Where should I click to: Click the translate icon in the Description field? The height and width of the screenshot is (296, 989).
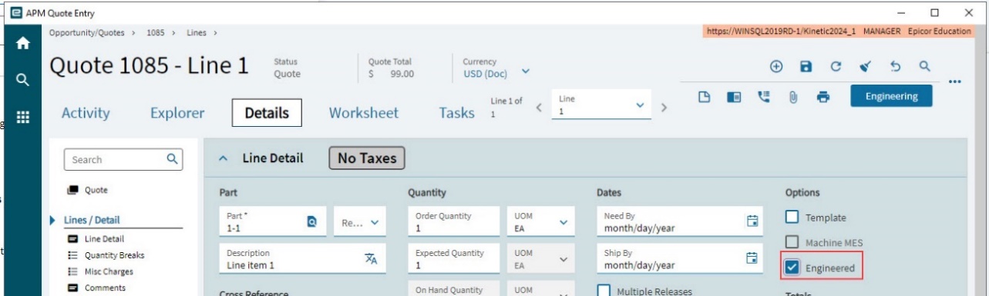click(x=371, y=258)
